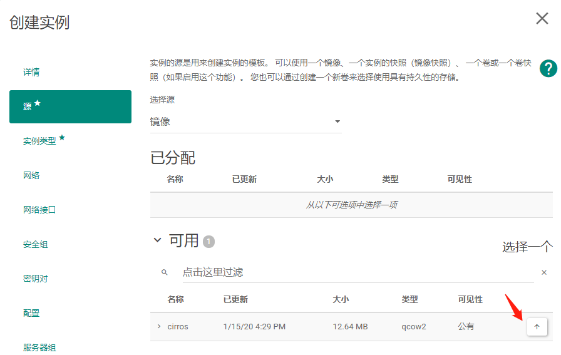This screenshot has width=561, height=355.
Task: Open the 网络接口 step
Action: click(39, 210)
